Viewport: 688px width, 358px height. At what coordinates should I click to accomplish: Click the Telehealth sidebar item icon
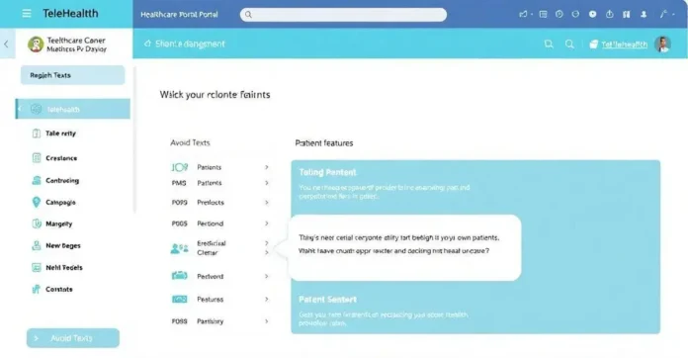coord(36,109)
